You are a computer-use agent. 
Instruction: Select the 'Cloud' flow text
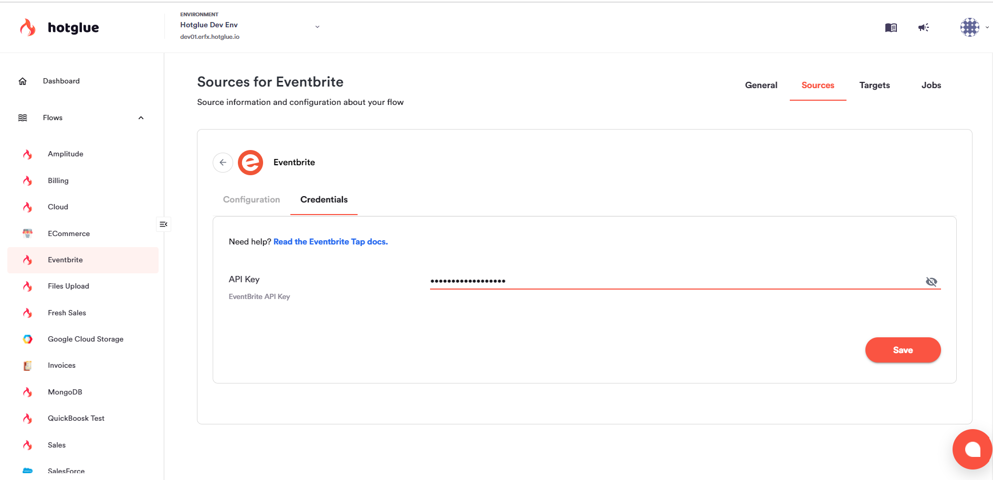point(58,207)
